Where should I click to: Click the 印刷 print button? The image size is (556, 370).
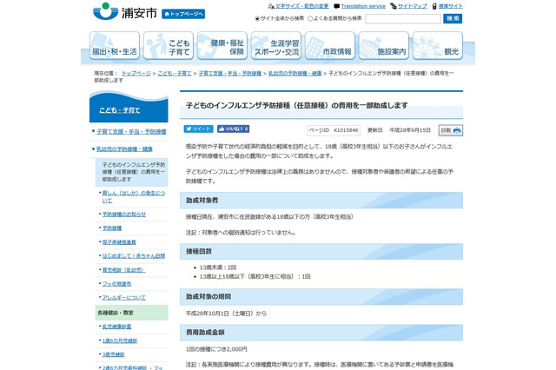(x=451, y=130)
